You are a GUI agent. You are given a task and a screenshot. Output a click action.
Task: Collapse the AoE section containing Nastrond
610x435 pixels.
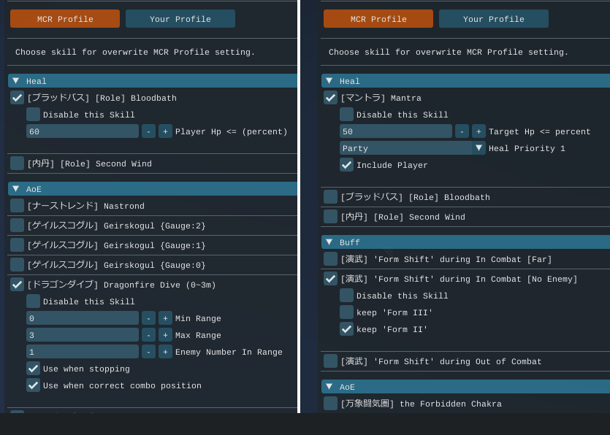tap(16, 189)
